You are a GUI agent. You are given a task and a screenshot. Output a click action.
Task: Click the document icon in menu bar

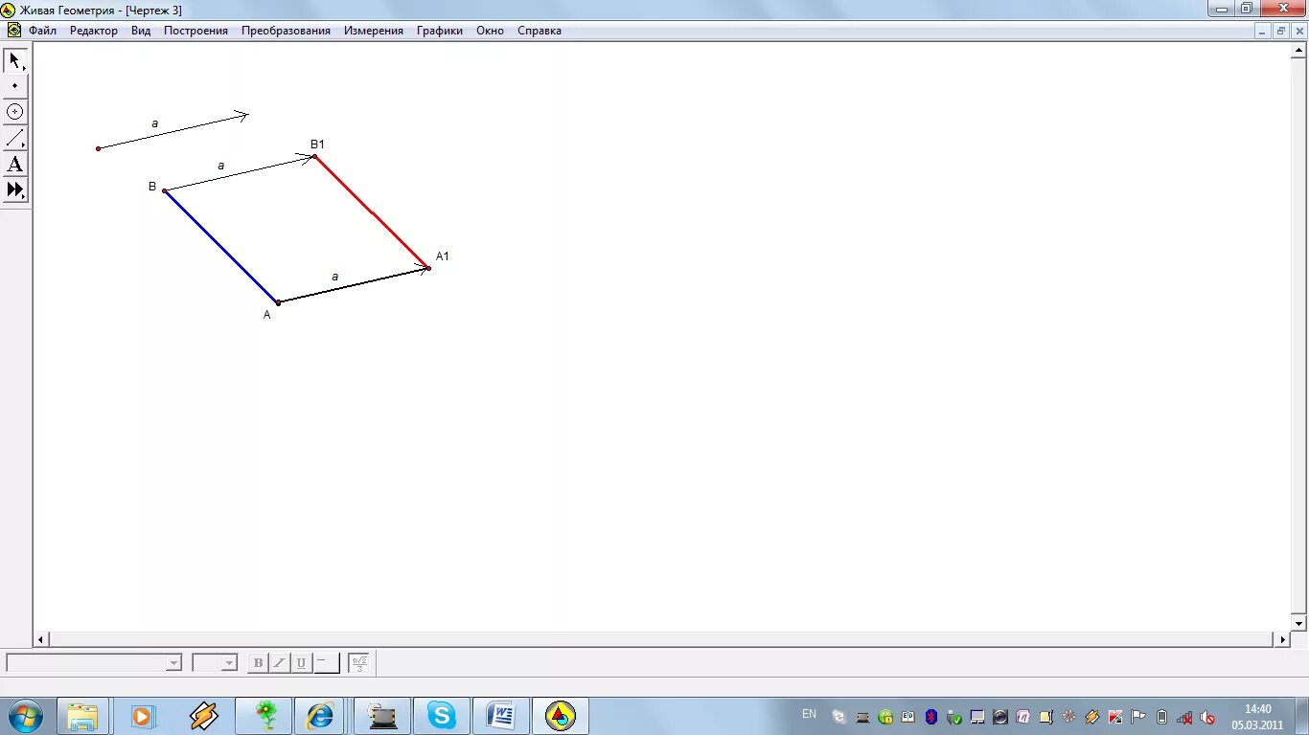point(13,31)
